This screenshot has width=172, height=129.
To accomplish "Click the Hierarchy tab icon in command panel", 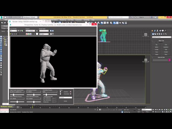I will tap(157, 31).
